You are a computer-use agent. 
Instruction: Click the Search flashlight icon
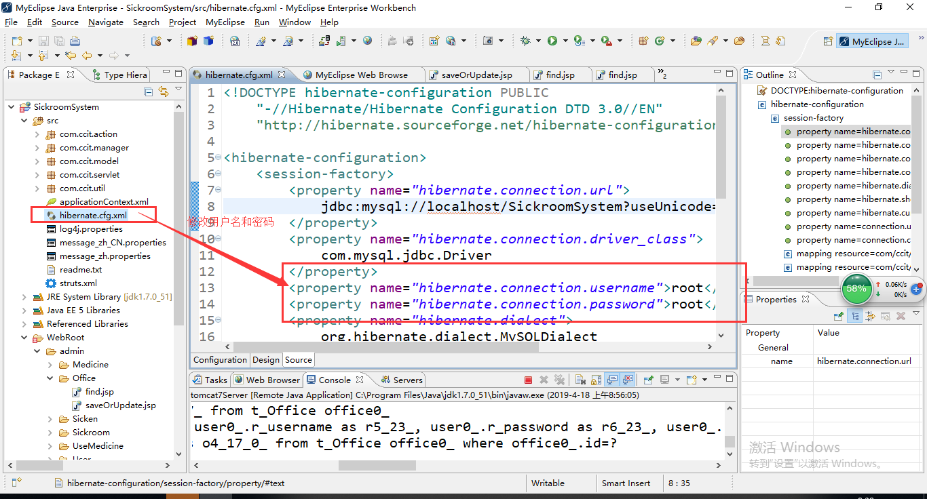pyautogui.click(x=713, y=41)
